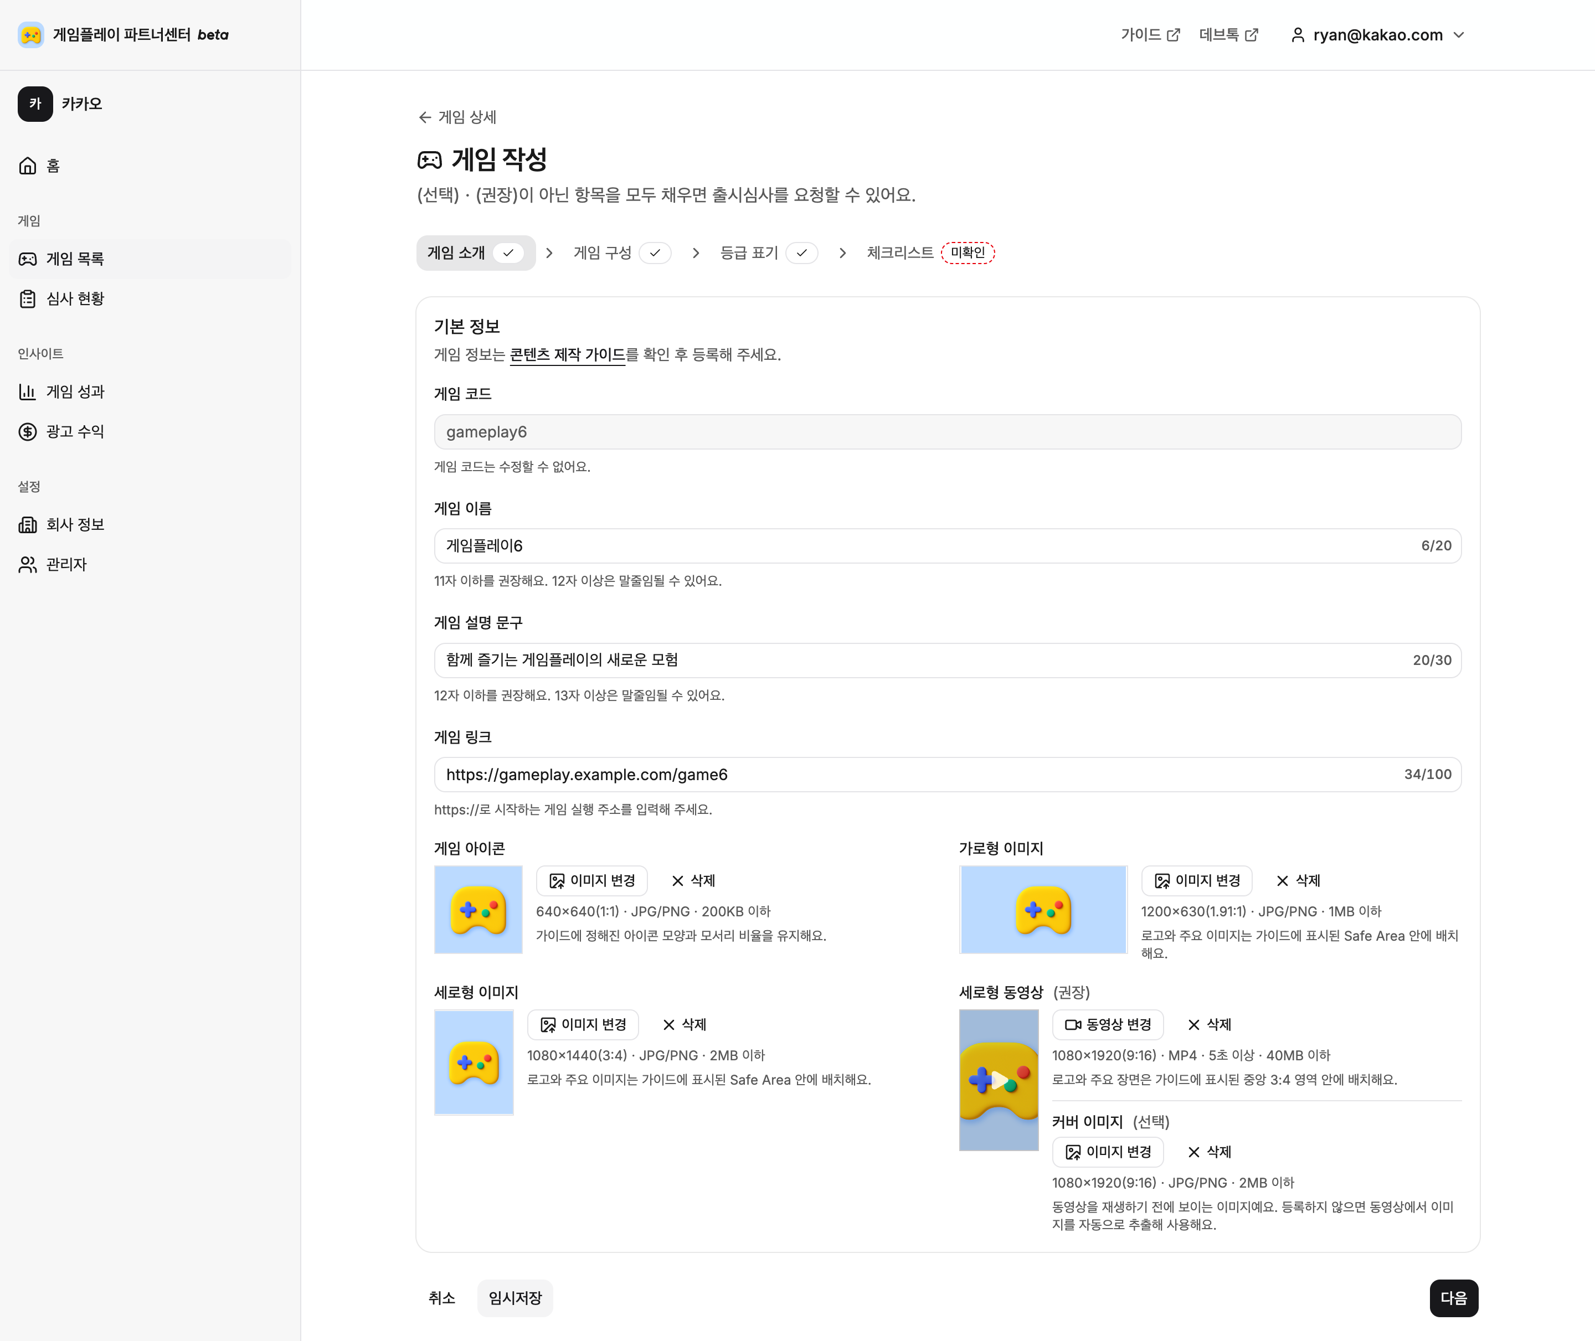Proceed with the 다음 button
The width and height of the screenshot is (1595, 1341).
tap(1454, 1298)
